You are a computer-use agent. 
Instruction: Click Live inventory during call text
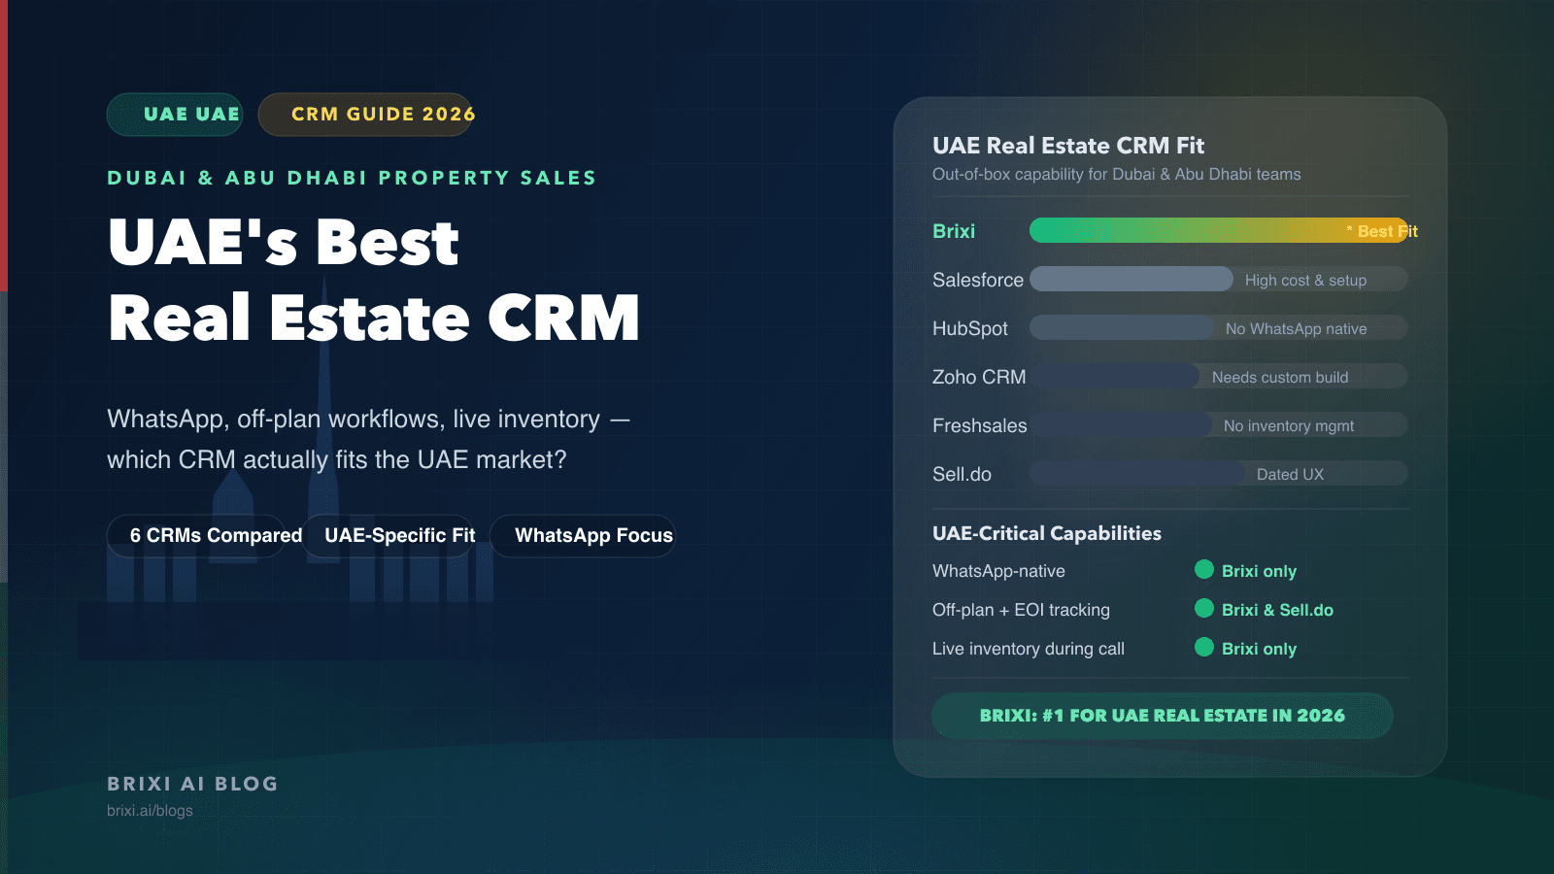1029,649
